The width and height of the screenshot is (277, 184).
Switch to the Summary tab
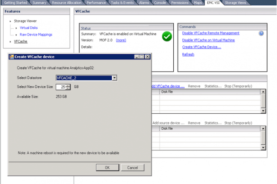pos(39,3)
